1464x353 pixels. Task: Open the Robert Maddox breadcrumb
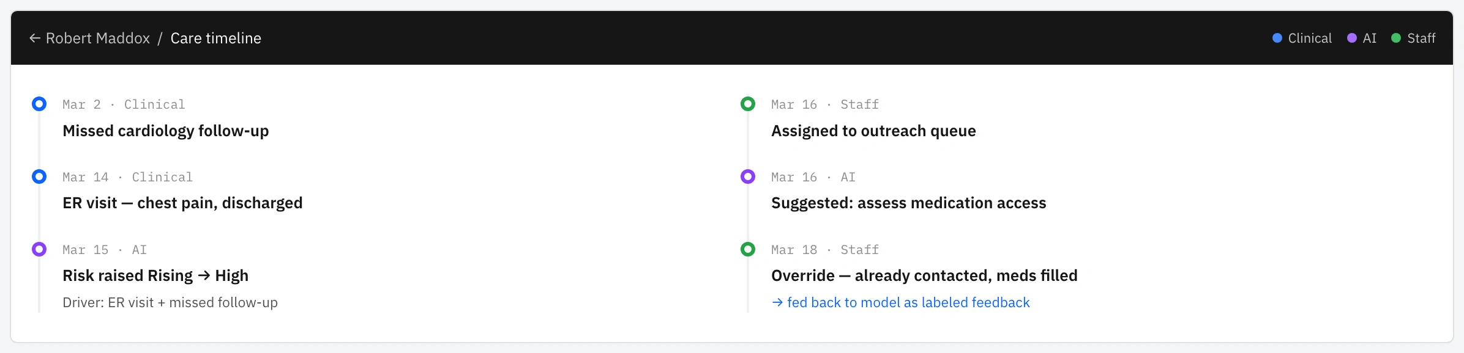98,38
